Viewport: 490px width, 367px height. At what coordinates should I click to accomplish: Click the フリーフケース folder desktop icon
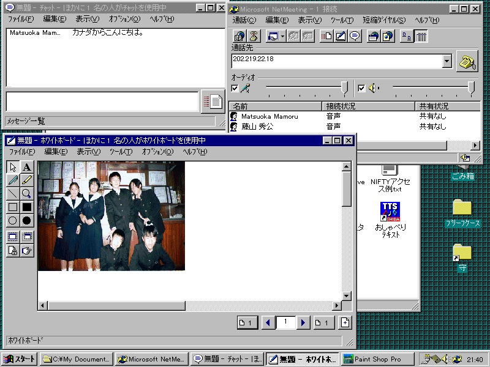click(x=462, y=213)
